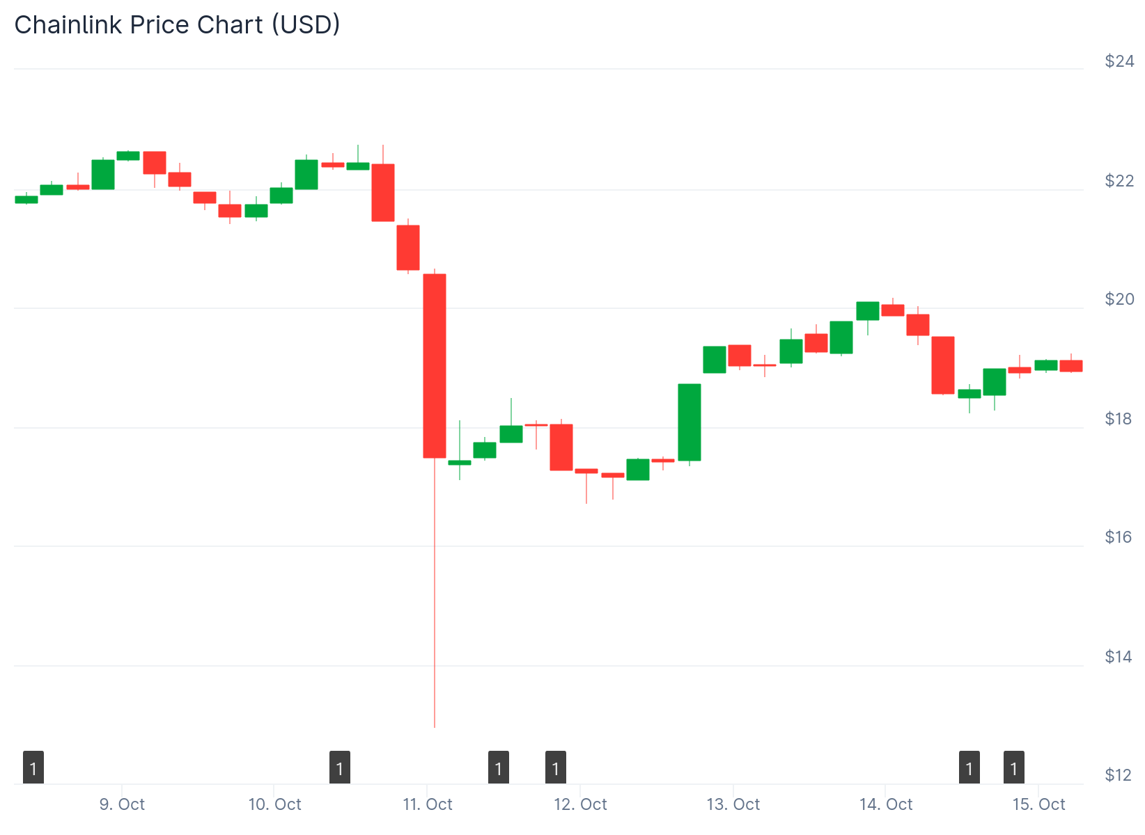Select the tall green candle before 13 Oct
1145x835 pixels.
pos(690,422)
